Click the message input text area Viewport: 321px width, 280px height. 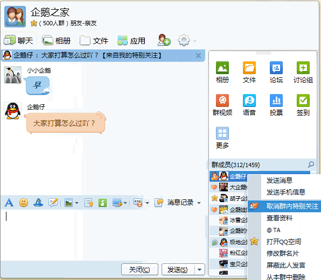click(103, 235)
